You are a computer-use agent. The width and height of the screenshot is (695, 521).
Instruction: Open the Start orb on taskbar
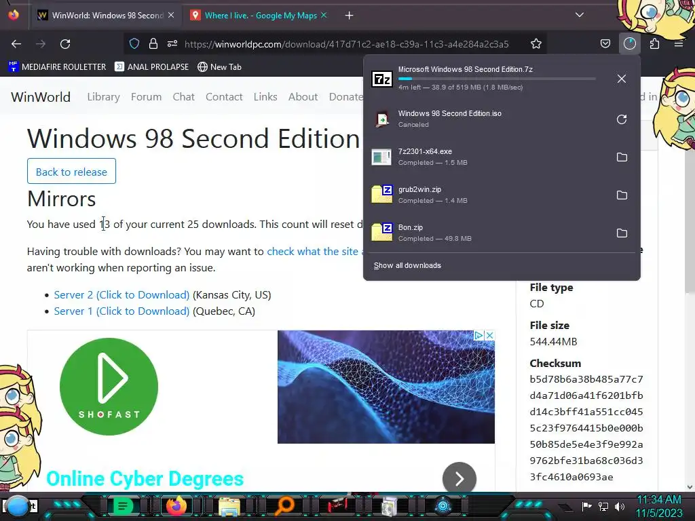coord(17,506)
